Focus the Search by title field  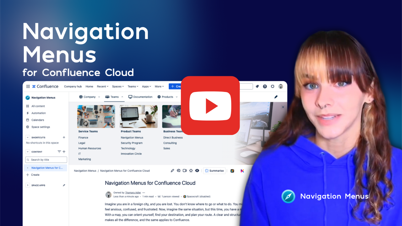46,160
